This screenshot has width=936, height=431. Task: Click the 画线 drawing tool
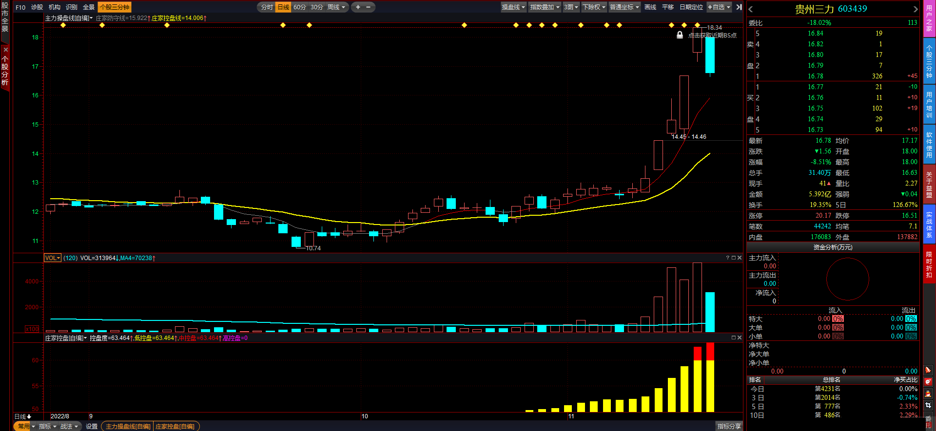pos(650,7)
